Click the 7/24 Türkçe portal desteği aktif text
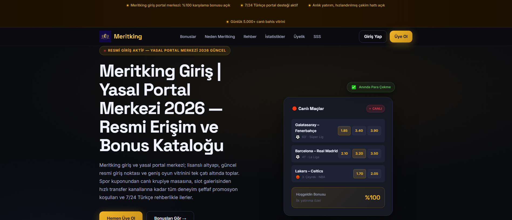Image resolution: width=512 pixels, height=220 pixels. 271,5
